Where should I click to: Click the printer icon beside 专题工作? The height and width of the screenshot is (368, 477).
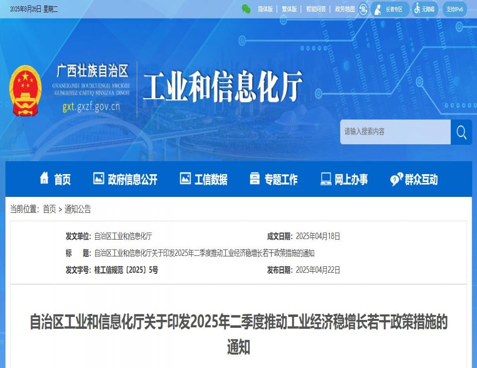254,178
